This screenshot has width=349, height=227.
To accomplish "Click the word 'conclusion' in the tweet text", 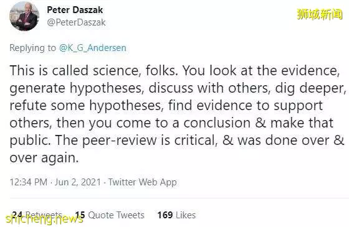I will [x=217, y=123].
